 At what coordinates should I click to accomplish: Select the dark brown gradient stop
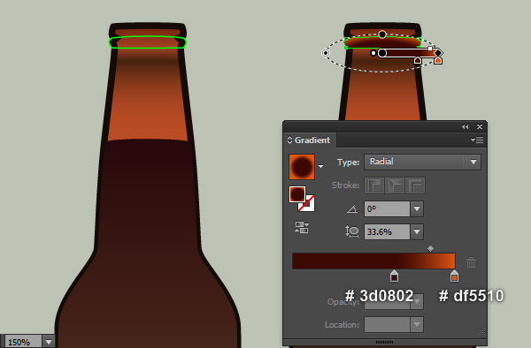click(394, 276)
